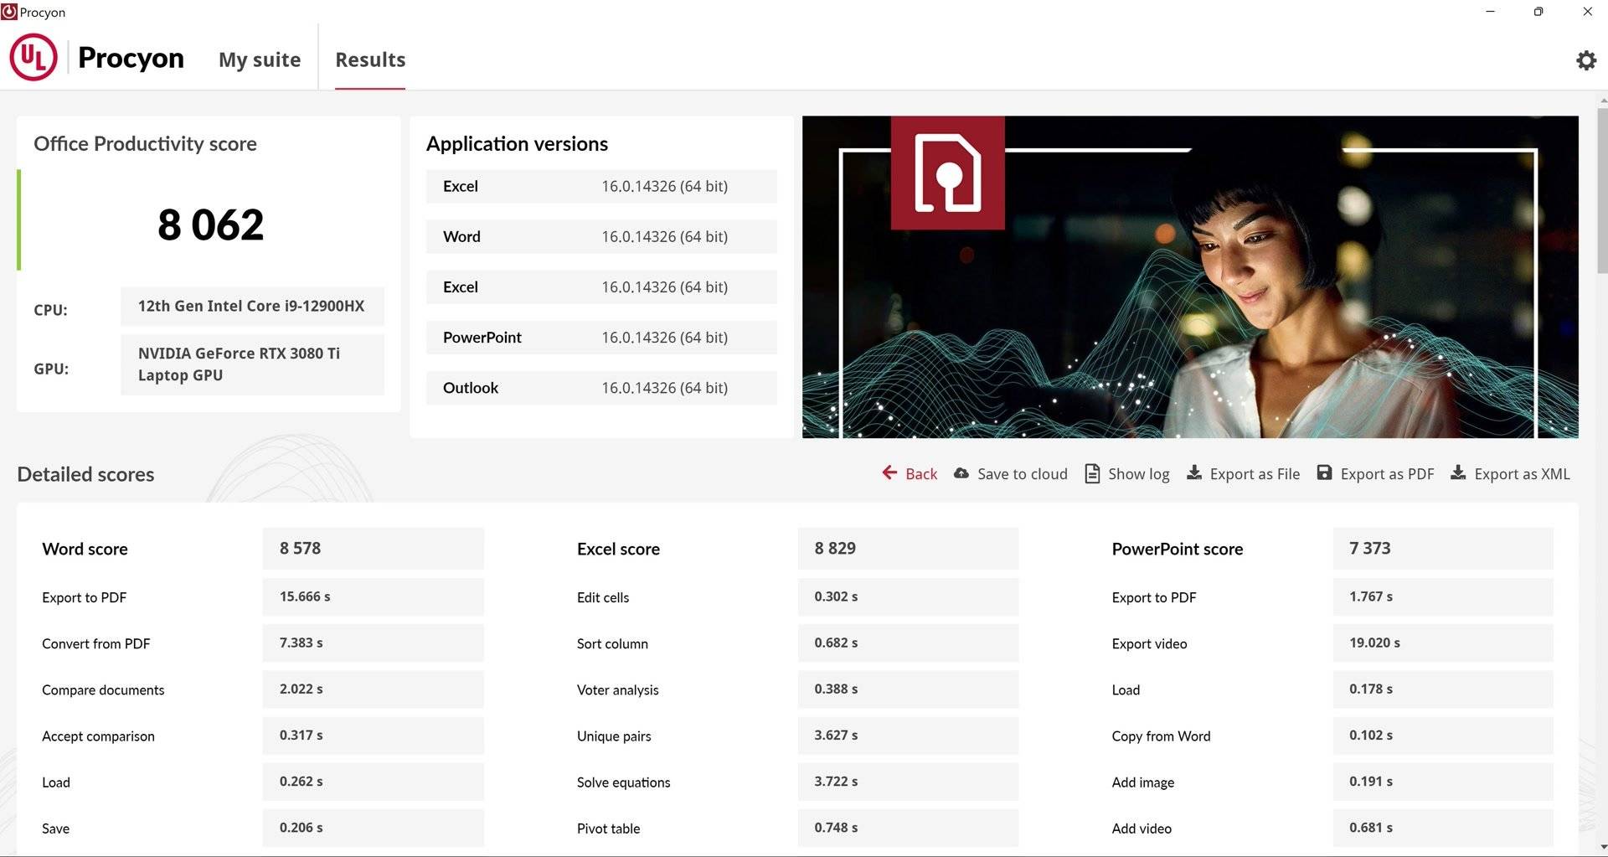This screenshot has height=857, width=1608.
Task: Click the Export as XML download icon
Action: tap(1458, 473)
